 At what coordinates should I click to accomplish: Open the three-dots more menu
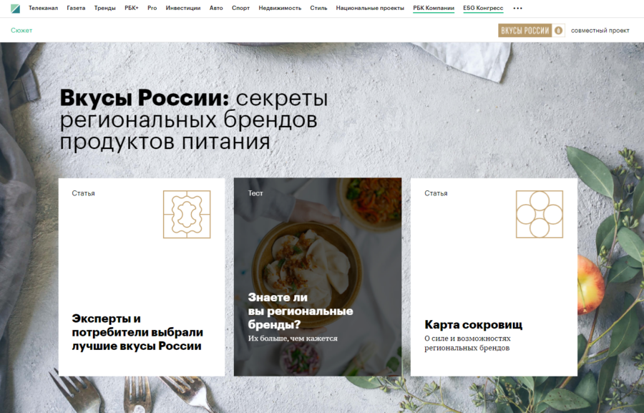pyautogui.click(x=518, y=9)
